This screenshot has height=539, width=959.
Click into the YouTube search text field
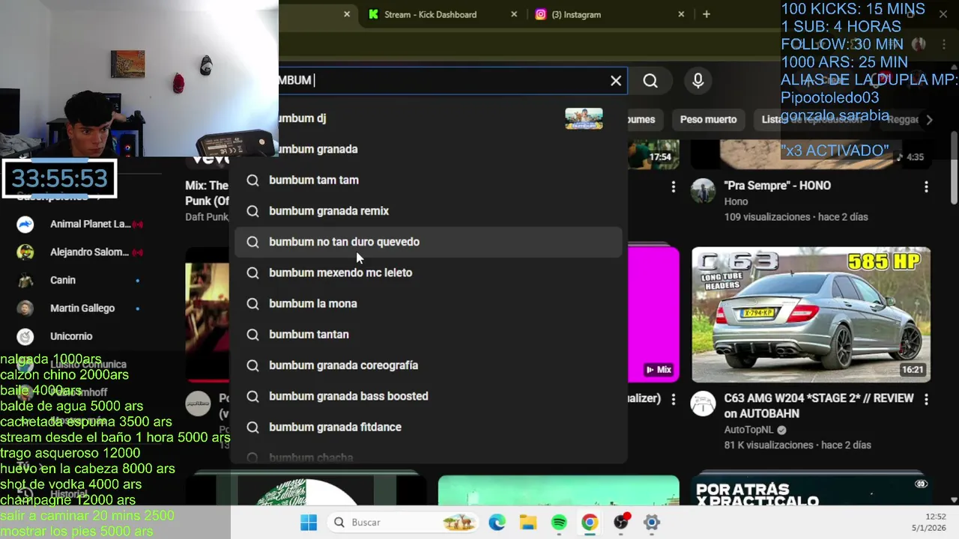pyautogui.click(x=442, y=81)
